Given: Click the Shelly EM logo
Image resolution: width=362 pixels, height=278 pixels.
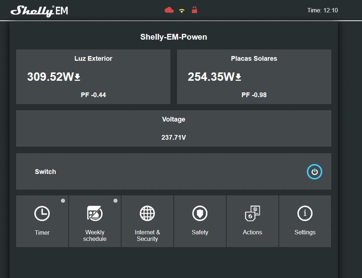Looking at the screenshot, I should (39, 11).
